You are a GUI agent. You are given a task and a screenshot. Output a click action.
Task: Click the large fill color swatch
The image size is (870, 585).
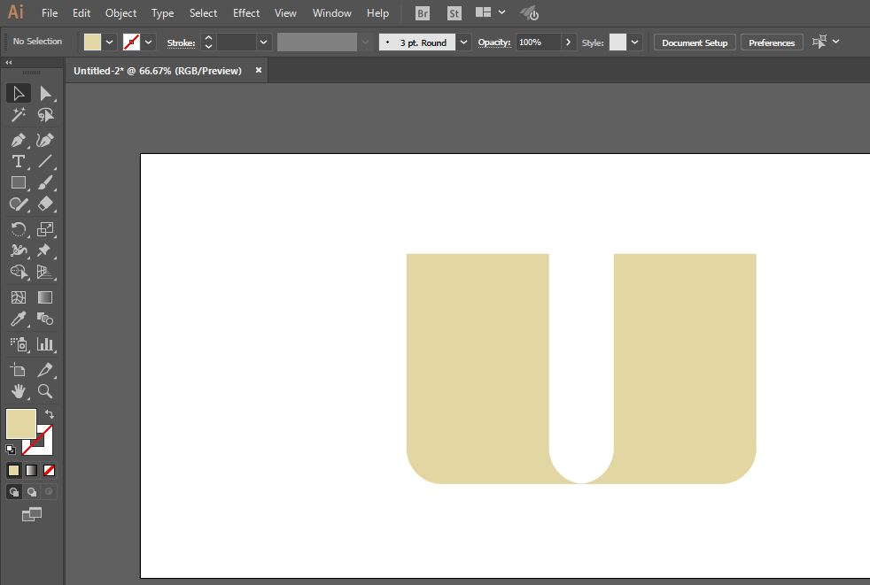[21, 424]
